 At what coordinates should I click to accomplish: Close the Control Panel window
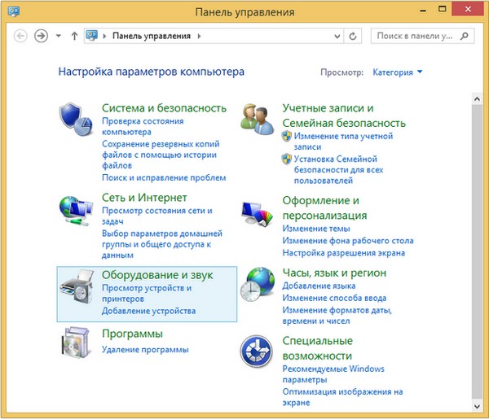468,9
